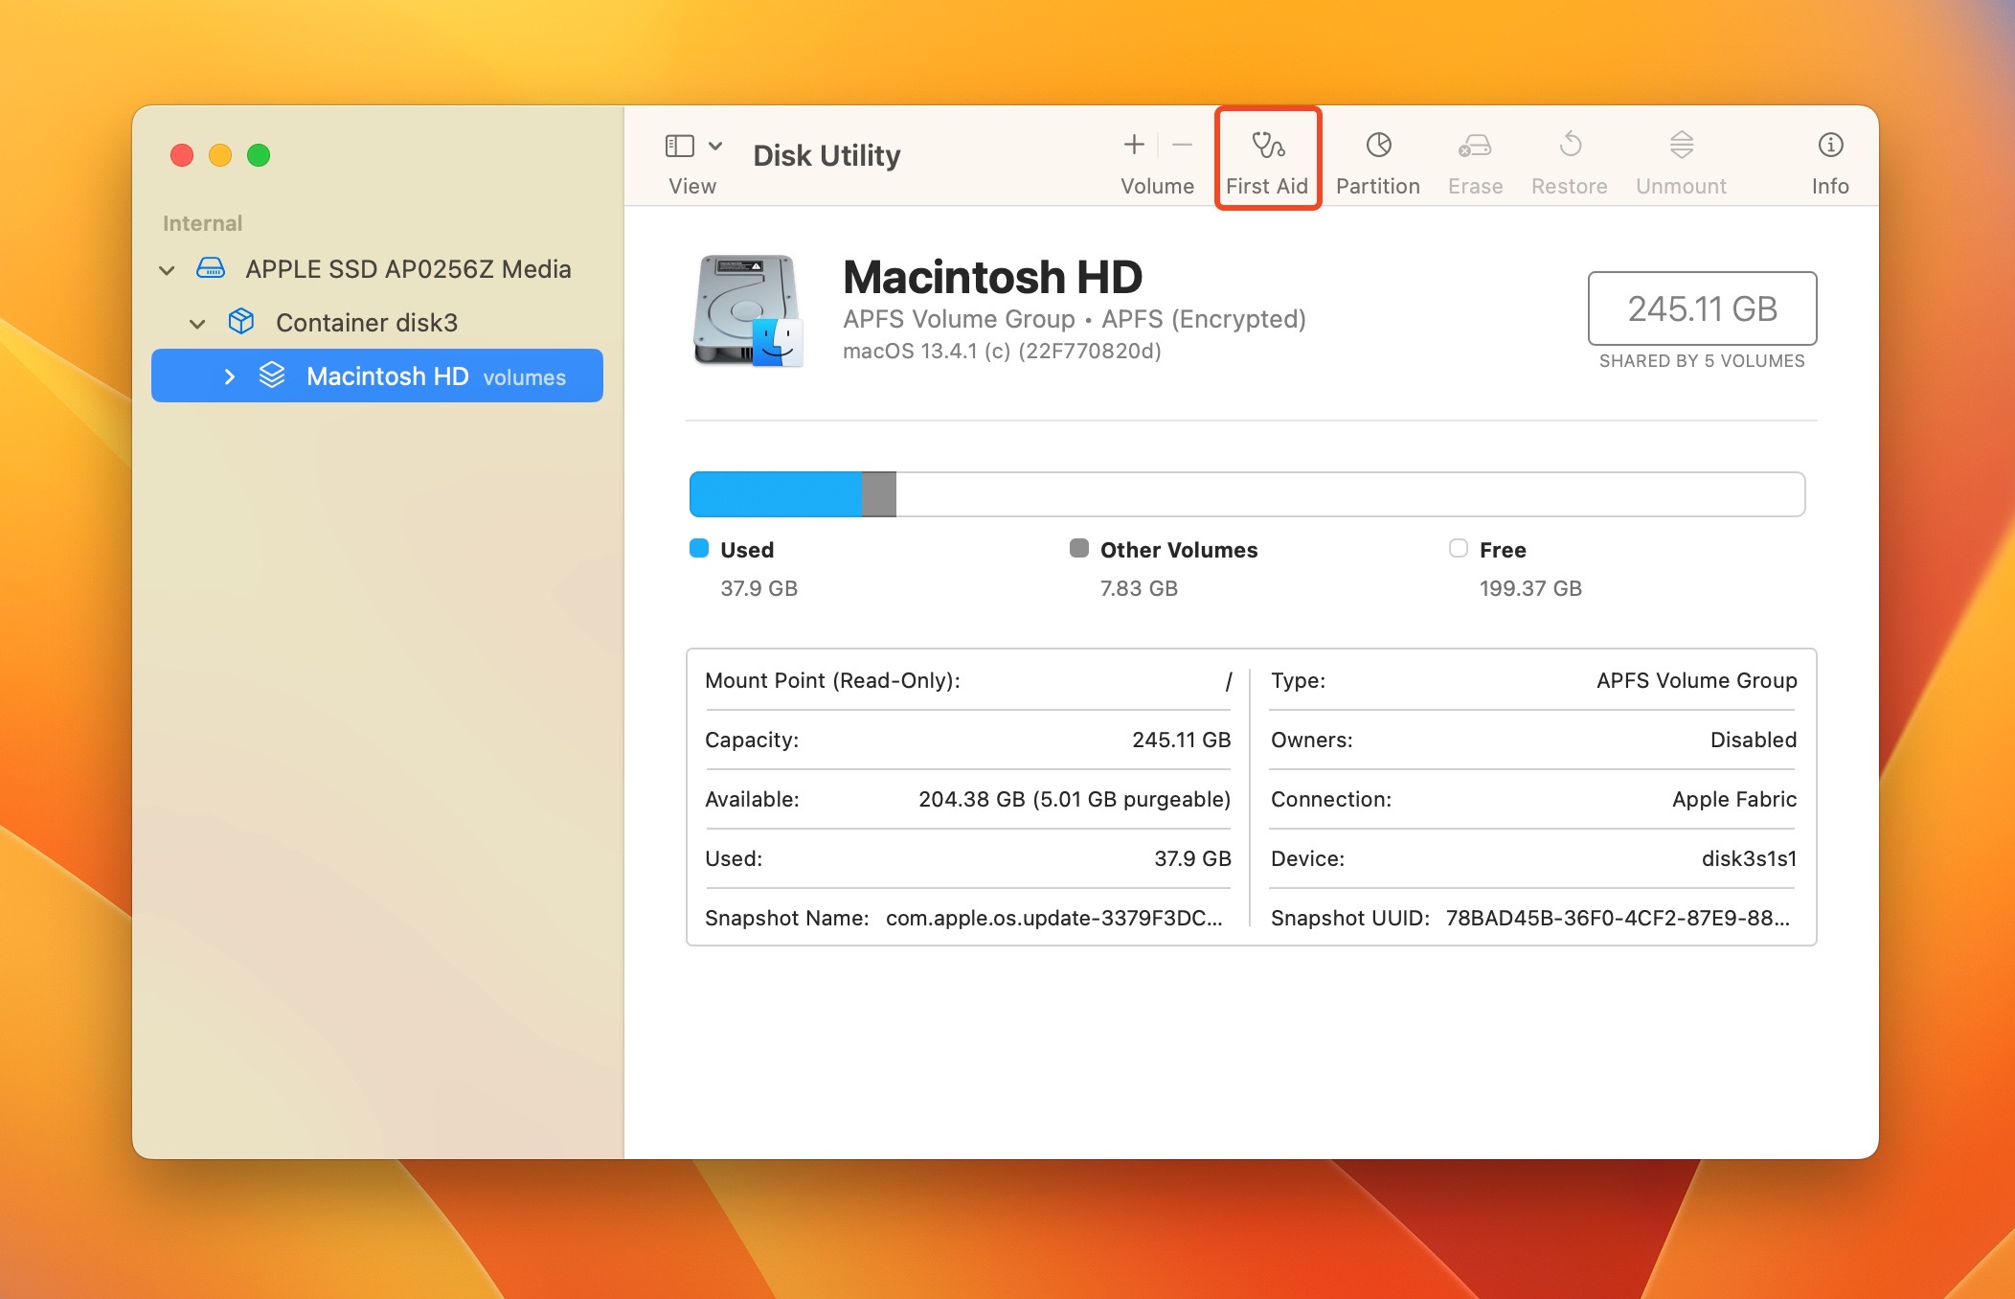Open the View dropdown chevron
Image resolution: width=2015 pixels, height=1299 pixels.
click(x=715, y=146)
